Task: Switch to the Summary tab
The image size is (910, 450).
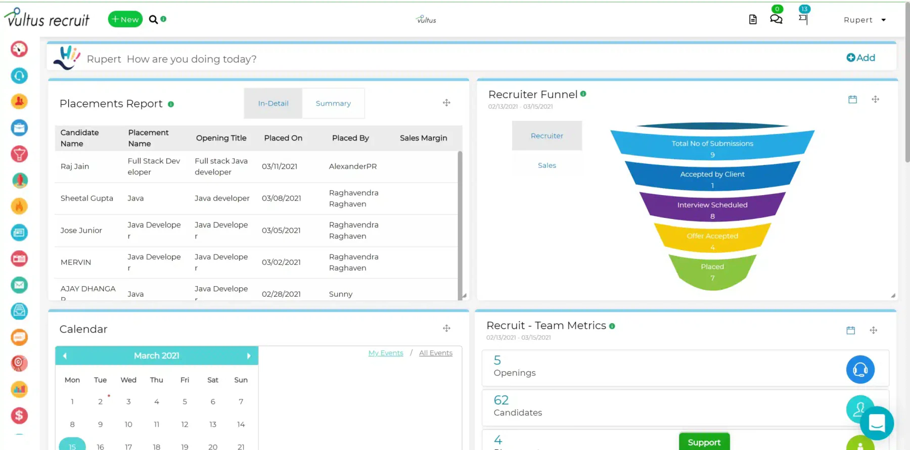Action: pyautogui.click(x=333, y=103)
